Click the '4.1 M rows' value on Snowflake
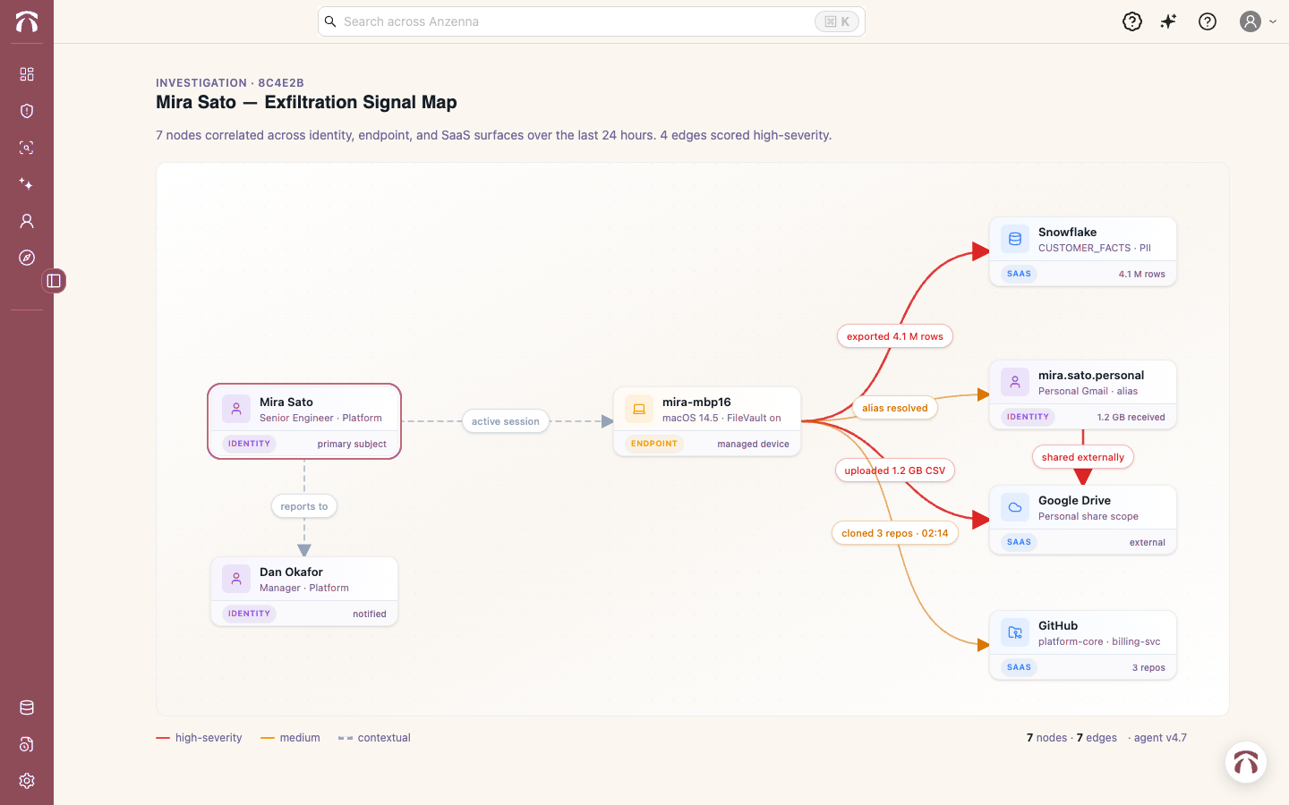This screenshot has height=805, width=1289. pyautogui.click(x=1142, y=274)
